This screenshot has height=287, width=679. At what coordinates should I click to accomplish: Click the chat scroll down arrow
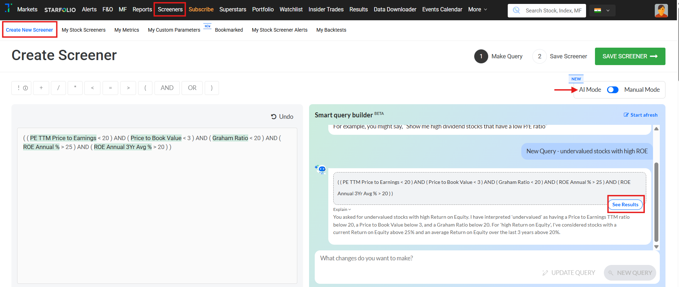click(656, 247)
